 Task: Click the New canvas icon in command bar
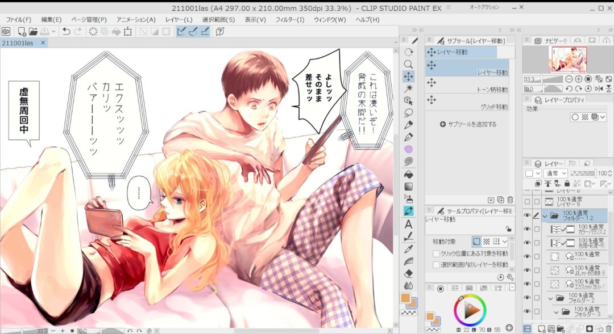(x=22, y=32)
